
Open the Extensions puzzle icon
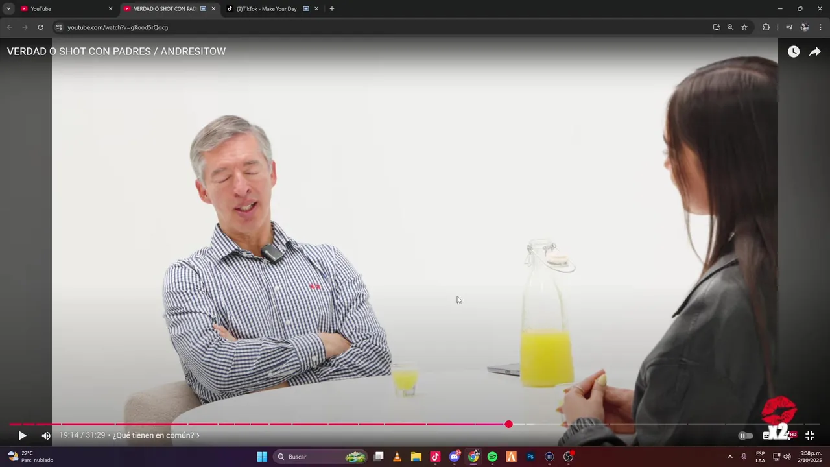tap(766, 27)
